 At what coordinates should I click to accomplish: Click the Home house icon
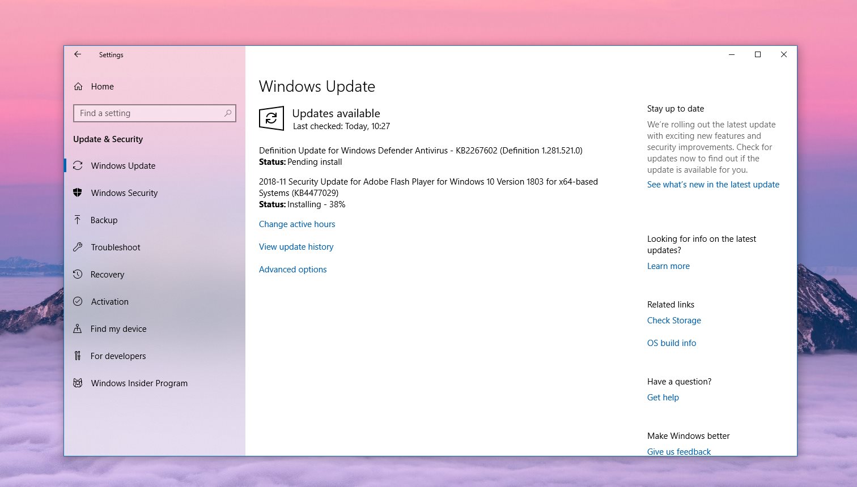click(78, 87)
